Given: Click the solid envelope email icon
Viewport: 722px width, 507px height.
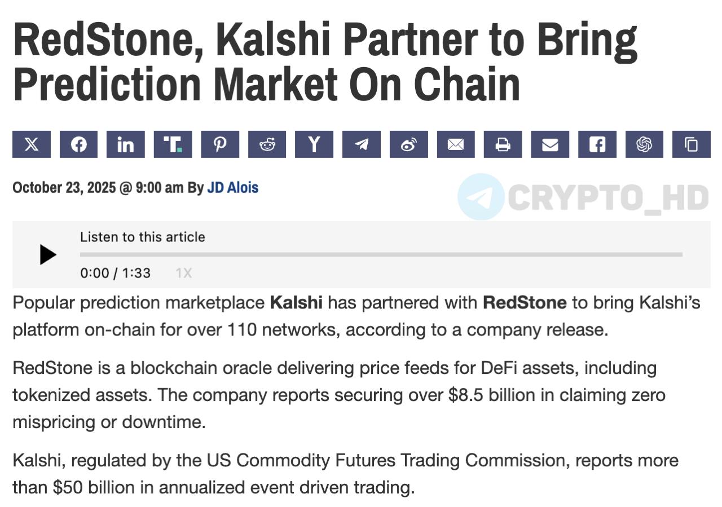Looking at the screenshot, I should [550, 144].
